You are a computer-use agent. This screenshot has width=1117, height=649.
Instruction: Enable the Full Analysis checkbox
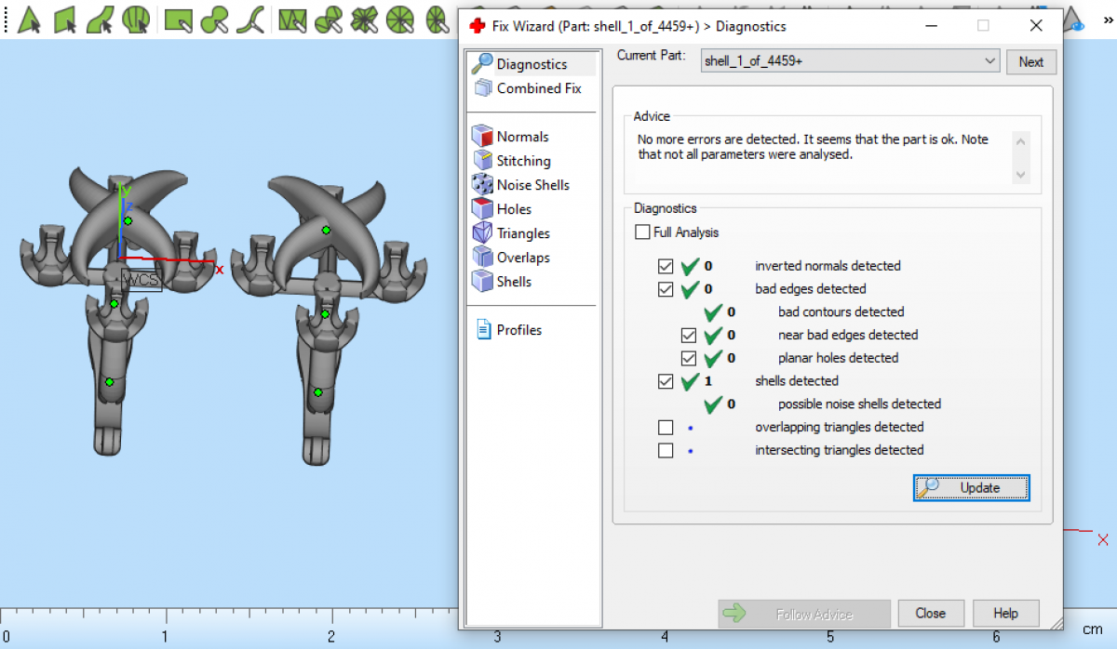(x=642, y=232)
